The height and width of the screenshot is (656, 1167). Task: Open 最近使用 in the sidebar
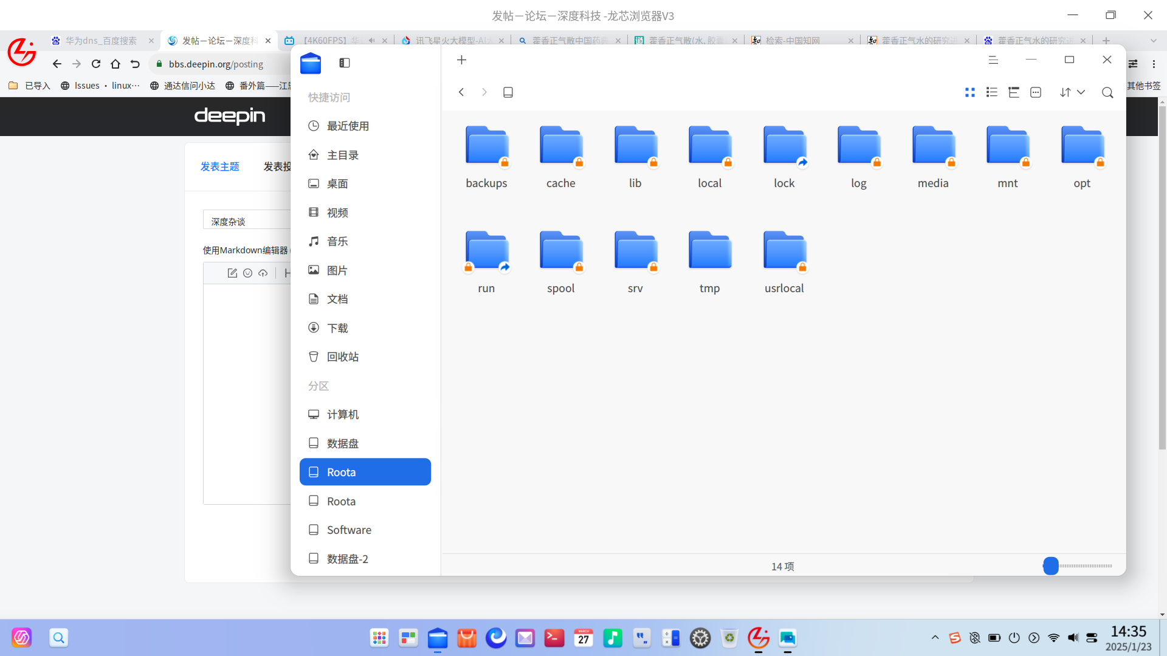tap(365, 126)
